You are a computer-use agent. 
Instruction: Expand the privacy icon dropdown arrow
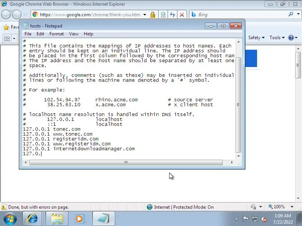click(x=260, y=207)
